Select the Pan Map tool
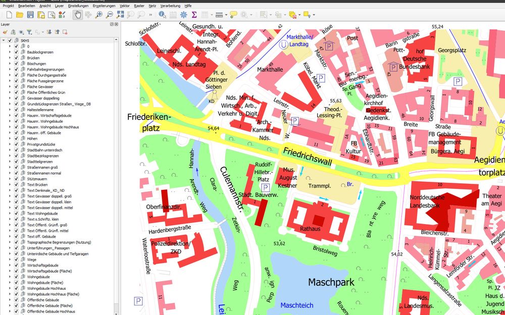Viewport: 505px width, 315px height. [78, 16]
